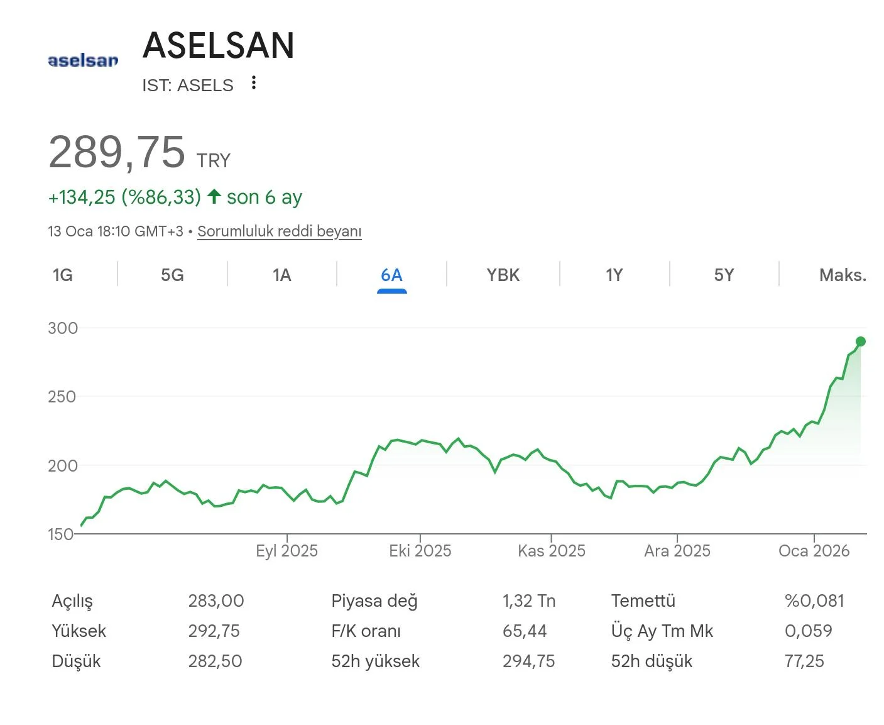Open the three-dot options menu next to IST: ASELS
This screenshot has height=725, width=884.
pos(253,83)
